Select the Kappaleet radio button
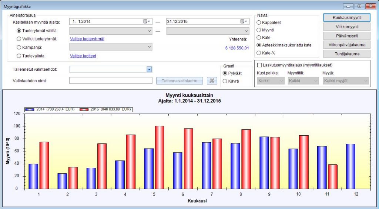379x209 pixels. tap(259, 22)
